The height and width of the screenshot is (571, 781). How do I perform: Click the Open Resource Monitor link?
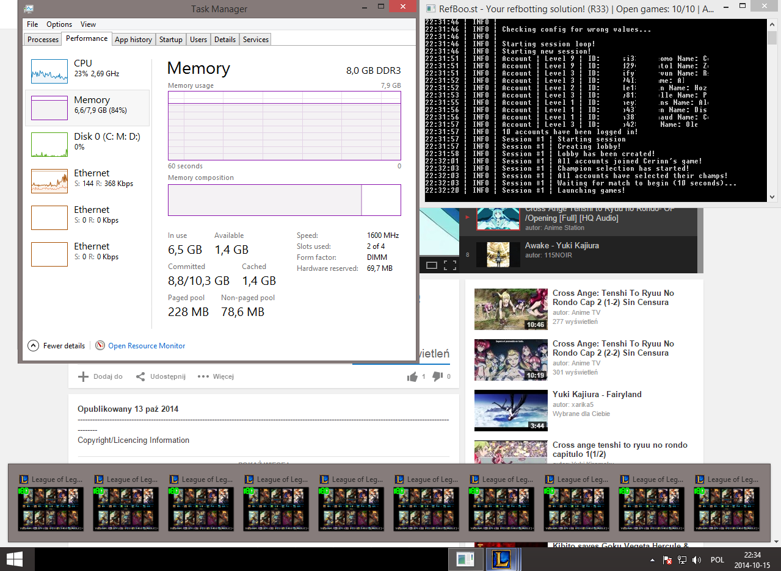coord(147,345)
